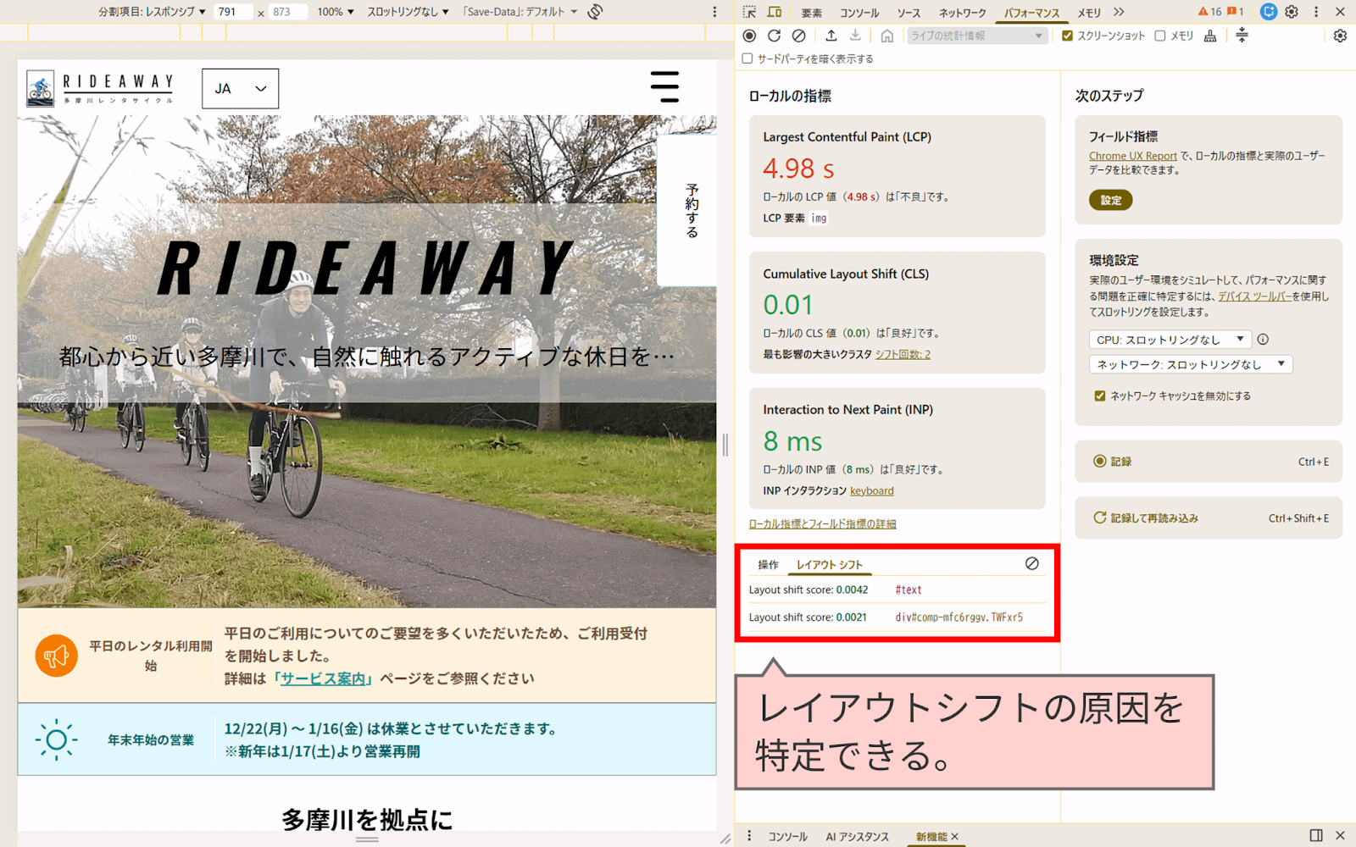Open the コンソール tab in the drawer
Viewport: 1356px width, 847px height.
787,836
